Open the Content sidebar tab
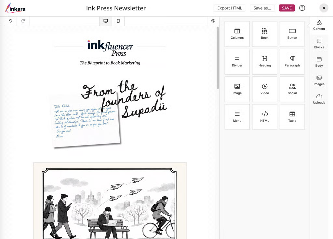Viewport: 333px width, 239px height. [x=319, y=25]
